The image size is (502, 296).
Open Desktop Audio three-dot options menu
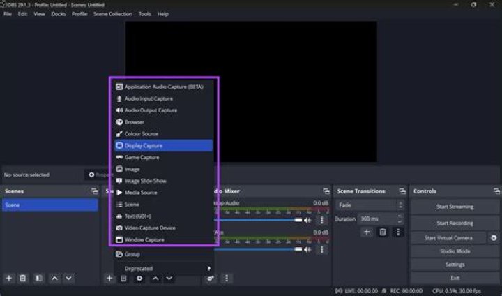coord(321,220)
